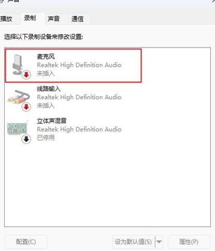Select the 线路输入 device name label
Screen dimensions: 215x251
[x=49, y=89]
